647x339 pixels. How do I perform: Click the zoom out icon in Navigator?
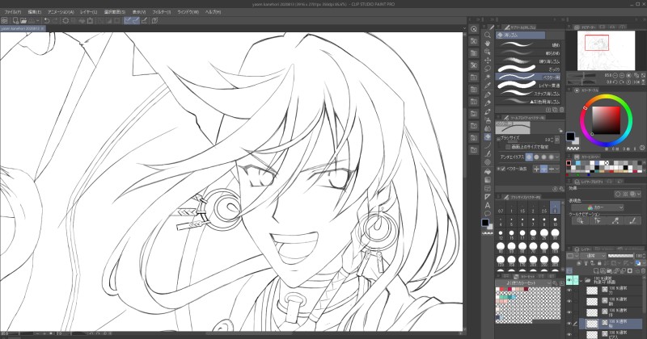[615, 75]
